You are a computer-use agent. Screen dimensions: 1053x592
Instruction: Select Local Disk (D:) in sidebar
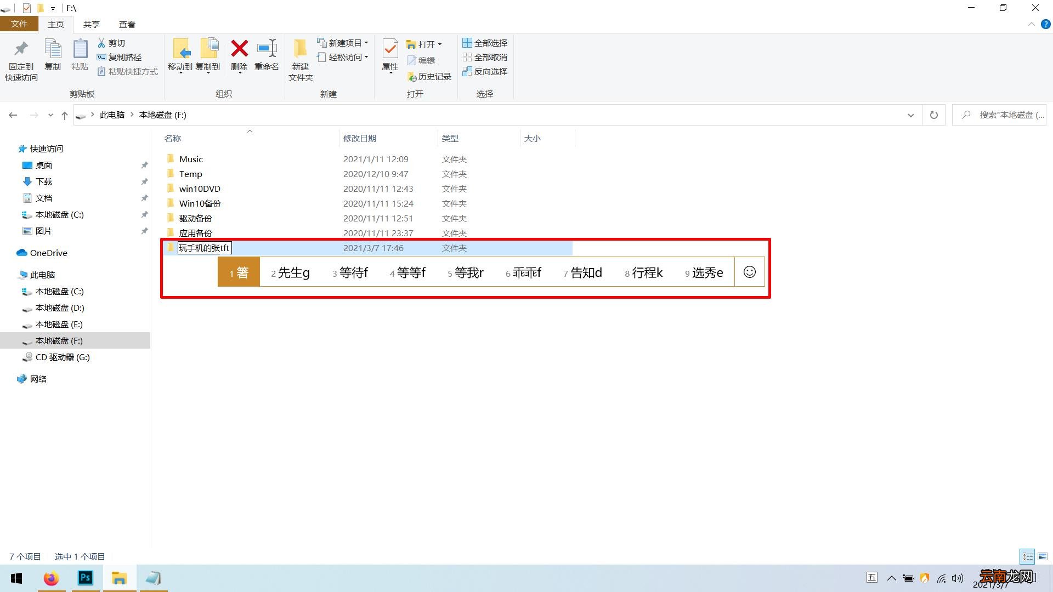[59, 308]
